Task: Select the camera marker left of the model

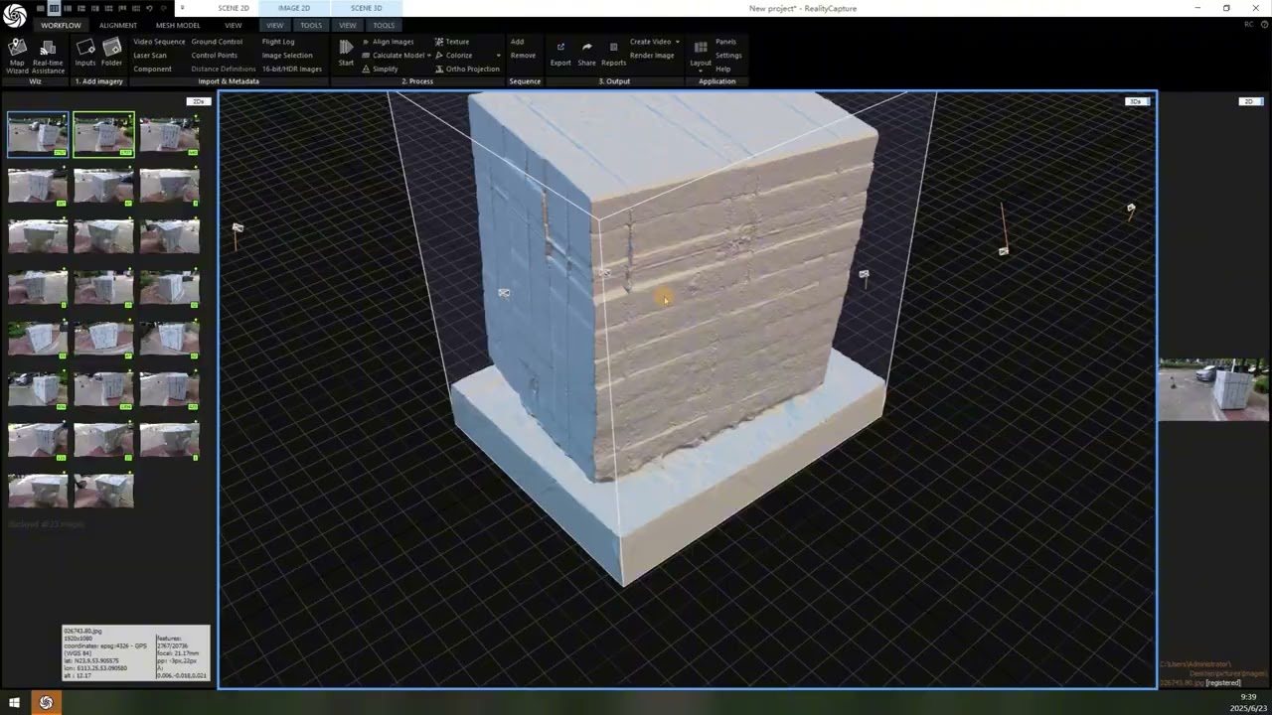Action: tap(504, 293)
